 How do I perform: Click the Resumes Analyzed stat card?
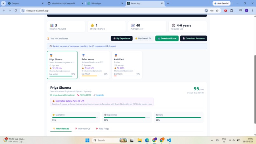[x=66, y=26]
